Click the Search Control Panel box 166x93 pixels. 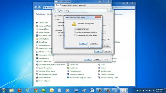click(123, 7)
